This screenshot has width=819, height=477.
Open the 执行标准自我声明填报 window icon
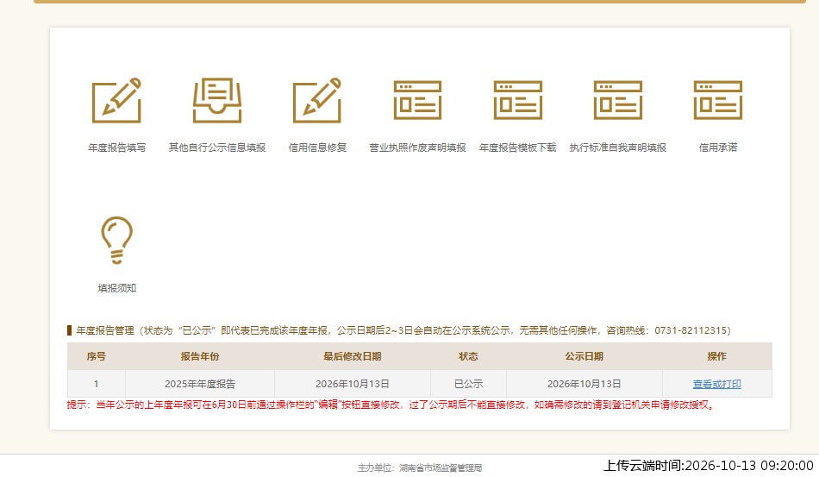coord(618,100)
